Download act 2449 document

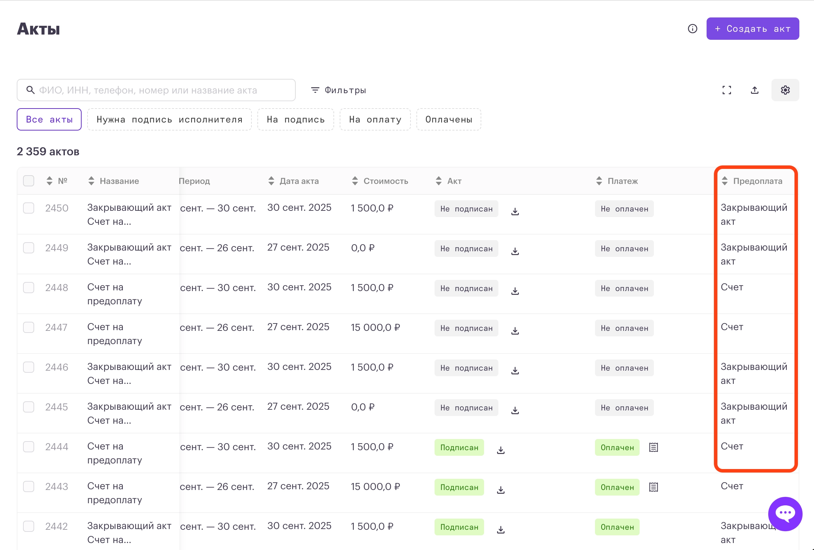click(x=515, y=251)
